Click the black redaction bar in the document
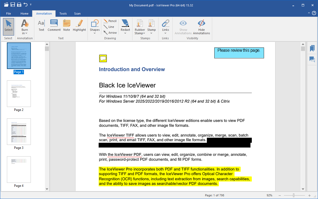 click(x=175, y=145)
